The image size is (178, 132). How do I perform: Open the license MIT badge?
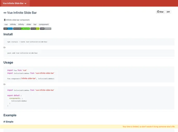35,29
